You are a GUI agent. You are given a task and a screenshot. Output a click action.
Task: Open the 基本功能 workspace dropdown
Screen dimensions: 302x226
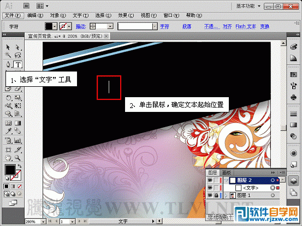pos(248,6)
